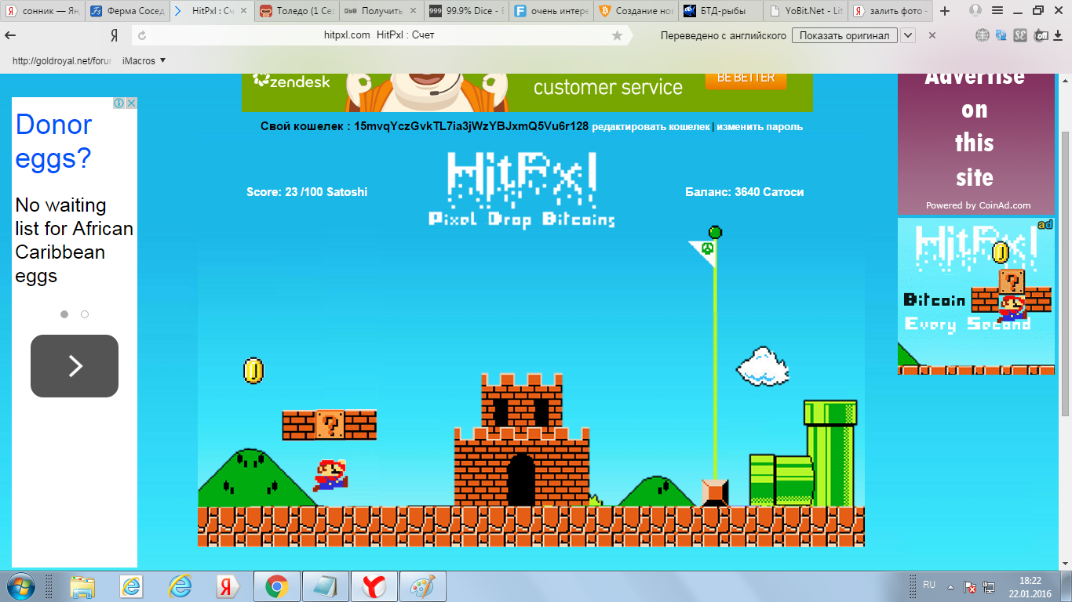Click the page vertical scrollbar
Screen dimensions: 1072x602
(x=1066, y=273)
